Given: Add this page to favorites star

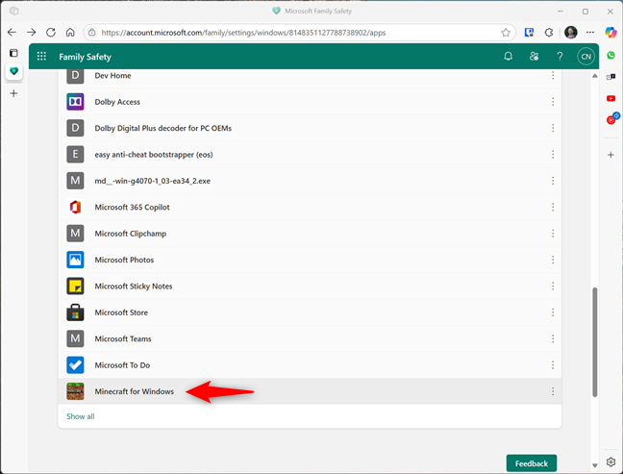Looking at the screenshot, I should click(506, 33).
